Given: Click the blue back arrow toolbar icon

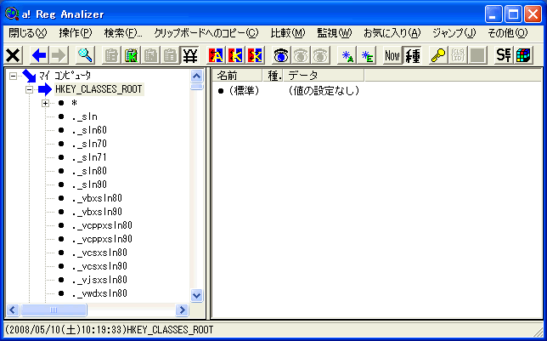Looking at the screenshot, I should pyautogui.click(x=38, y=55).
